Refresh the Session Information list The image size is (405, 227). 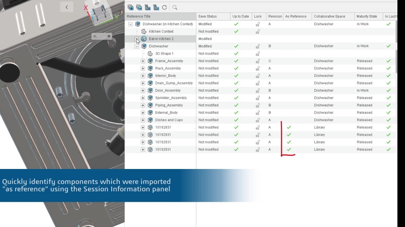164,8
